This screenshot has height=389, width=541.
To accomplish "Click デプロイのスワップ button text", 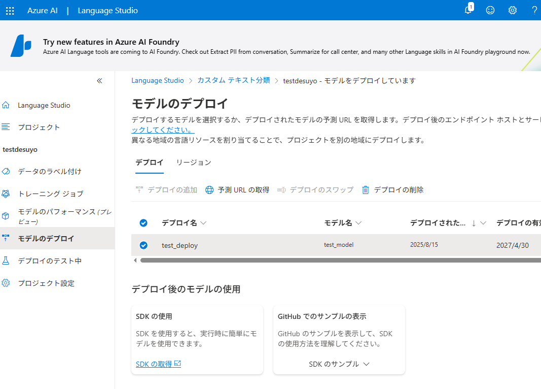I will tap(321, 190).
